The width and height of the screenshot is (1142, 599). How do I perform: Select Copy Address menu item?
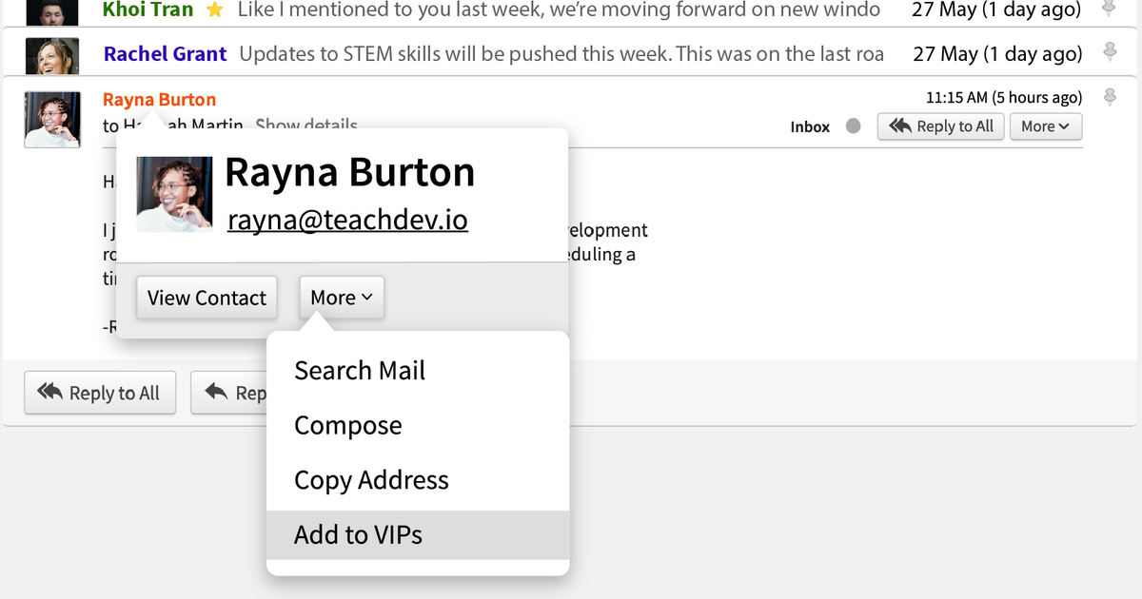click(x=371, y=480)
